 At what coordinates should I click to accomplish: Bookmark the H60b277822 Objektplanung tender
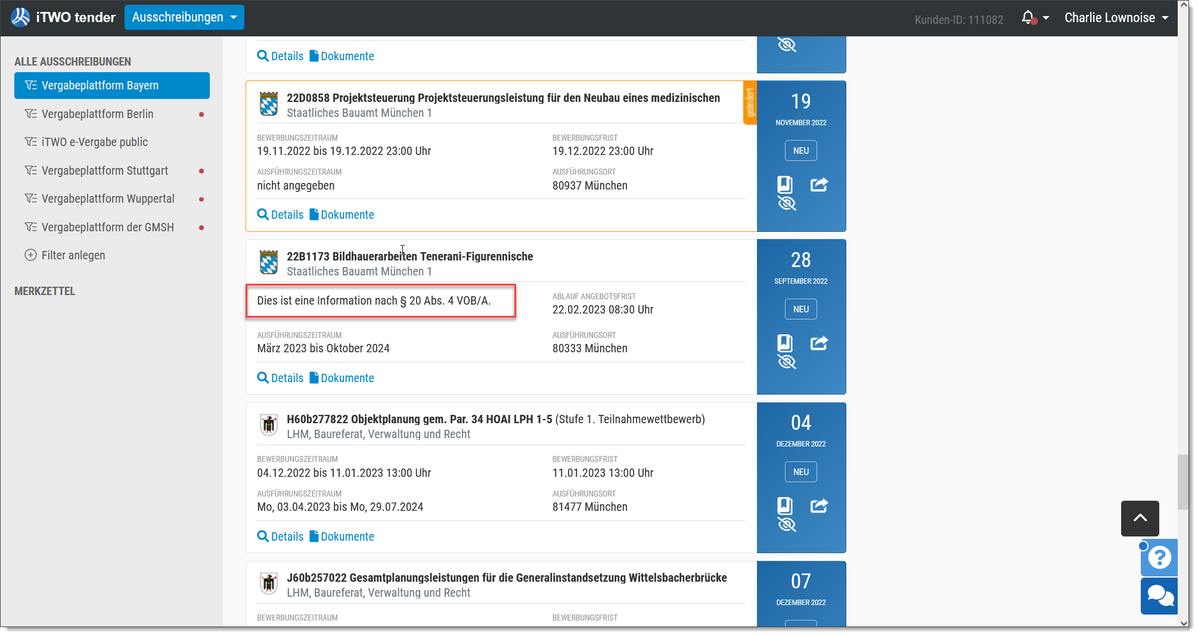(x=785, y=505)
